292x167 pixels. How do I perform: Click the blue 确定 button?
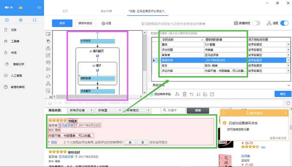283,94
